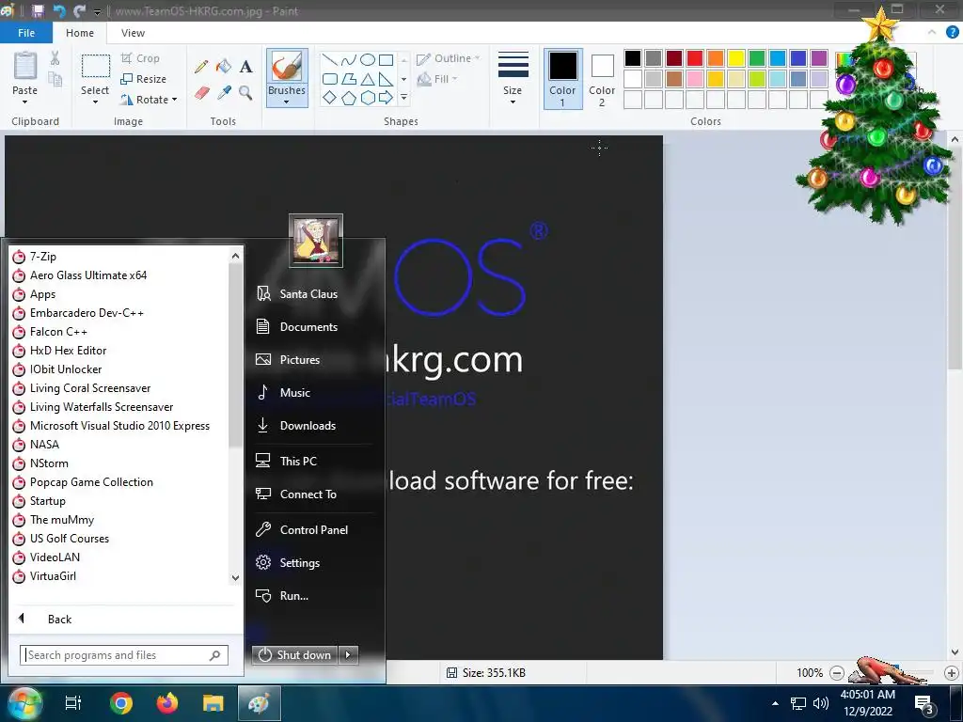Open File Explorer from the taskbar

(213, 703)
